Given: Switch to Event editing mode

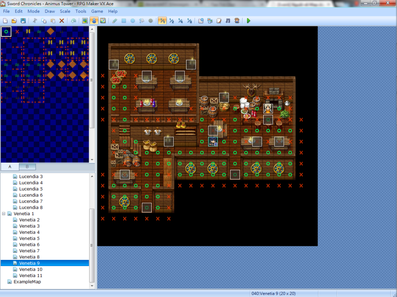Looking at the screenshot, I should (94, 21).
